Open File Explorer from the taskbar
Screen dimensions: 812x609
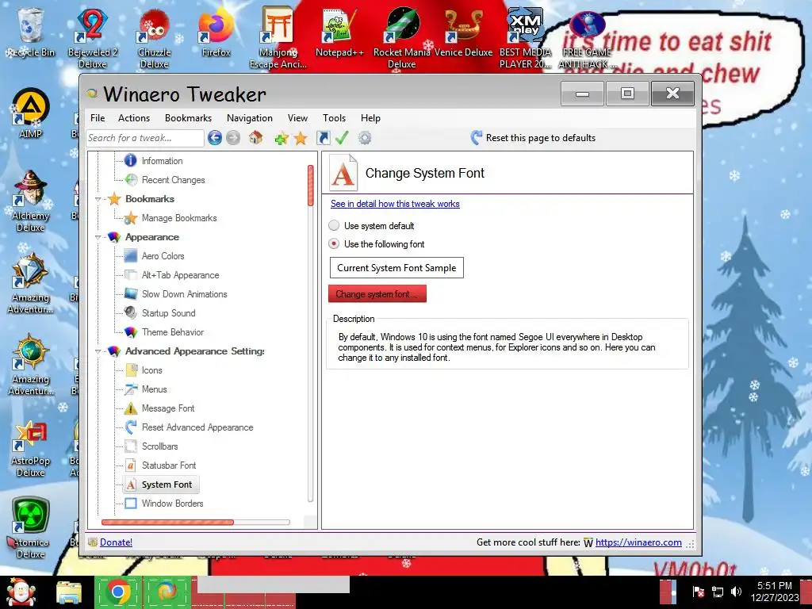click(69, 592)
